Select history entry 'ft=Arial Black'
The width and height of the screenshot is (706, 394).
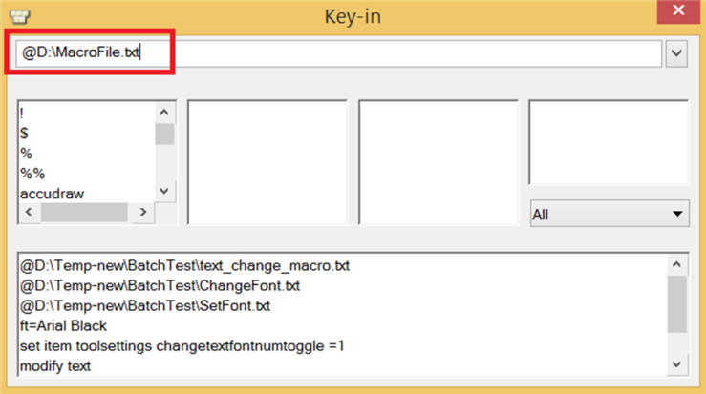[63, 326]
